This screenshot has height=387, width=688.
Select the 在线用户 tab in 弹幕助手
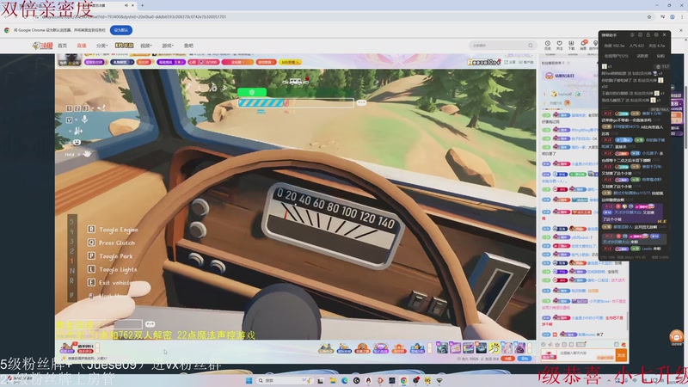coord(616,56)
